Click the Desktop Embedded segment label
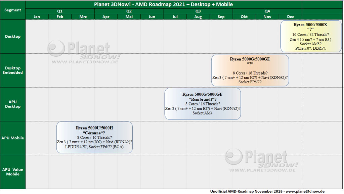The image size is (344, 194). [13, 70]
